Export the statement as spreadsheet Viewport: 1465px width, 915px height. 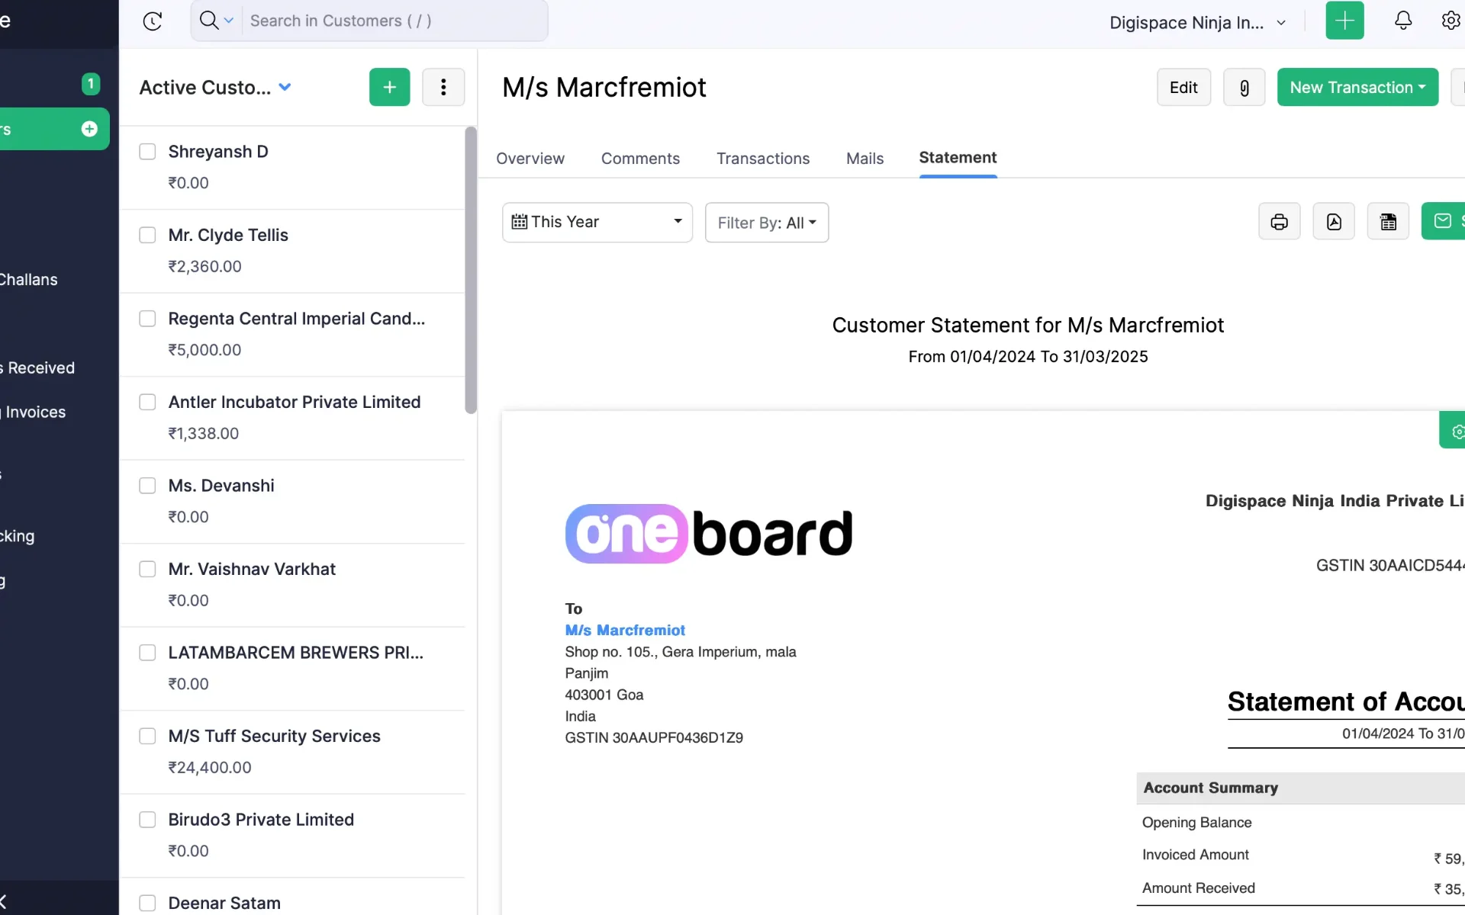click(x=1389, y=222)
